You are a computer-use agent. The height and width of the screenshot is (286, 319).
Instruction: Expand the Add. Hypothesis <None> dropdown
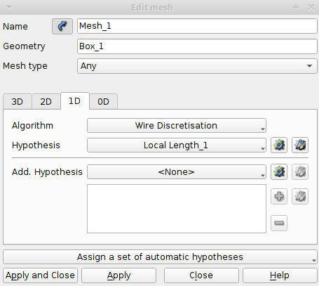tap(177, 172)
